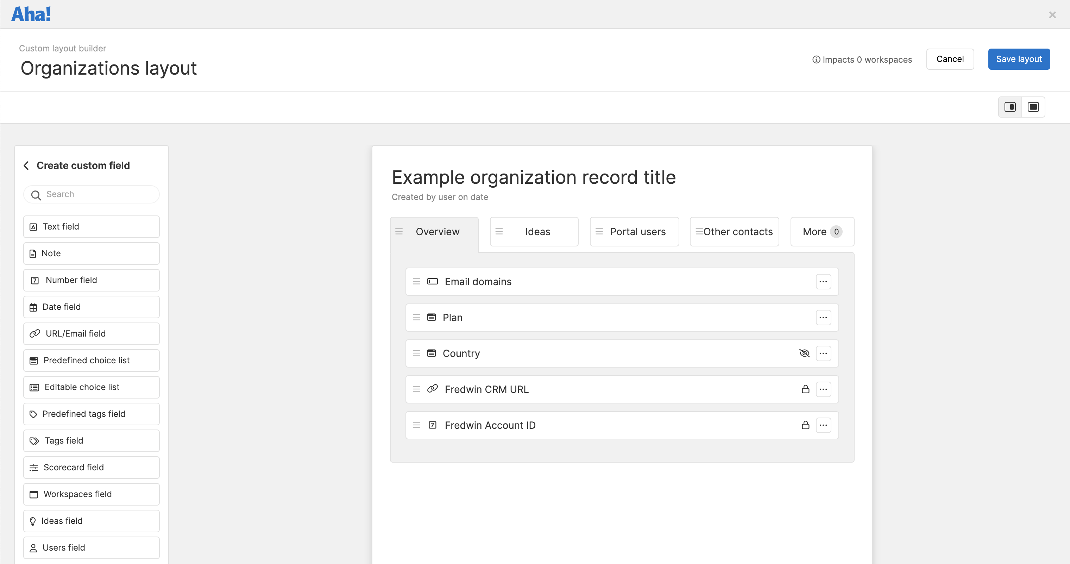This screenshot has width=1070, height=564.
Task: Toggle visibility of the Country field
Action: pos(805,353)
